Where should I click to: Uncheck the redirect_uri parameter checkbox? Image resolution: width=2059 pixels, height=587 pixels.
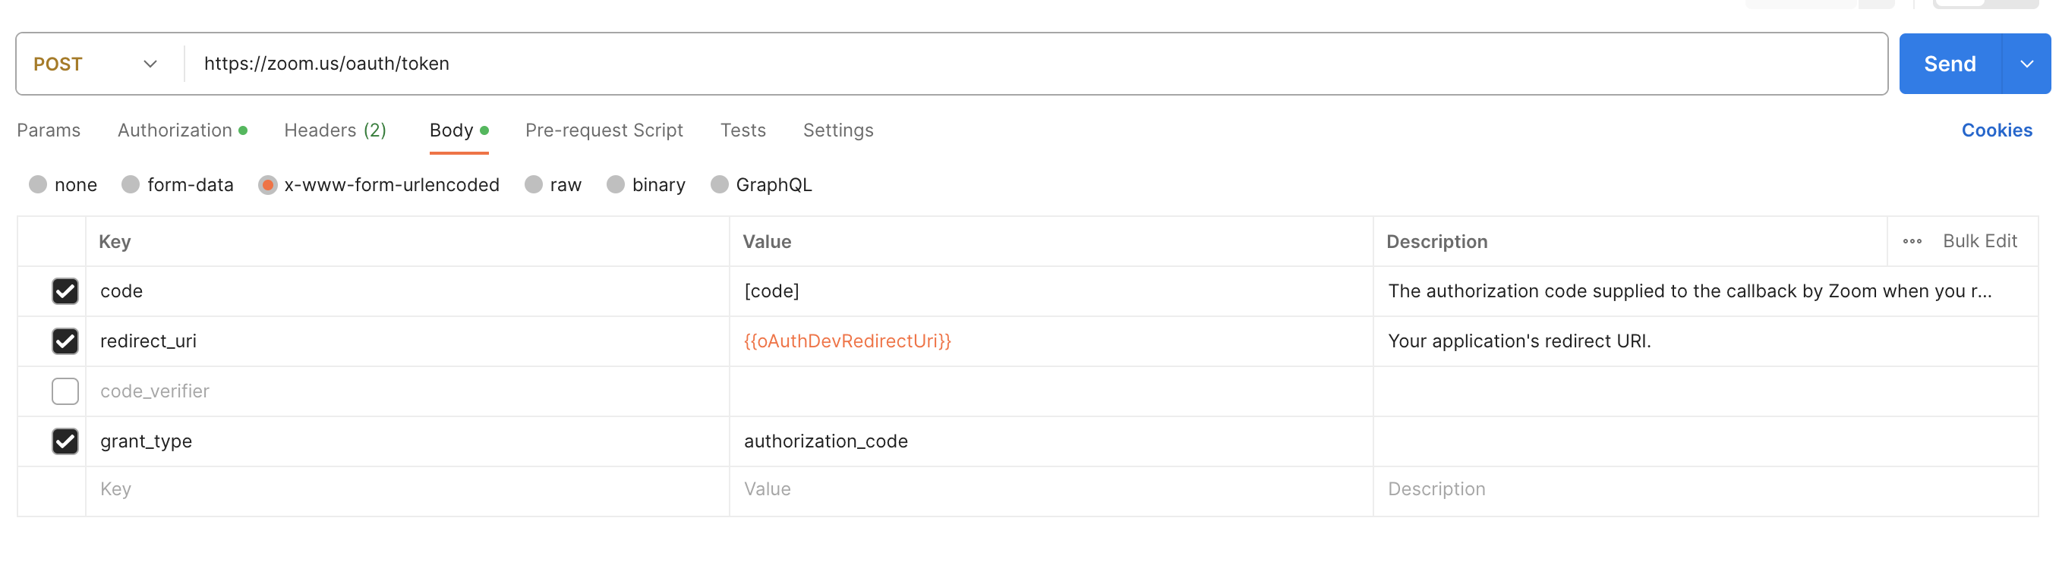pos(65,341)
